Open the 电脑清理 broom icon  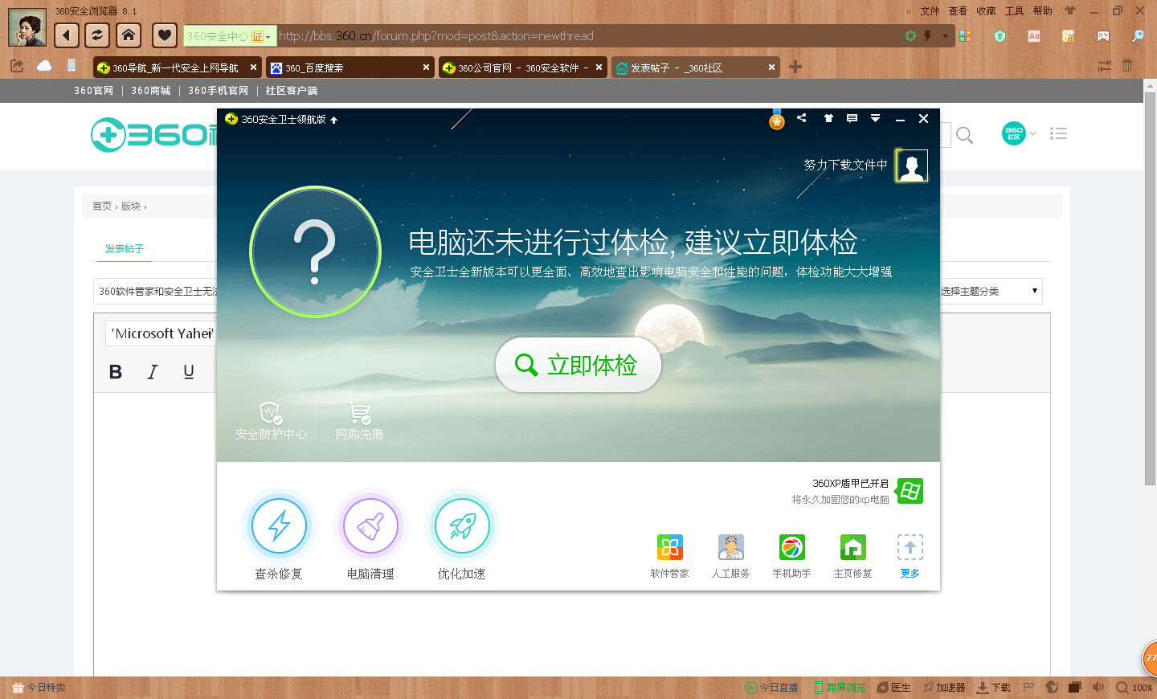(370, 526)
